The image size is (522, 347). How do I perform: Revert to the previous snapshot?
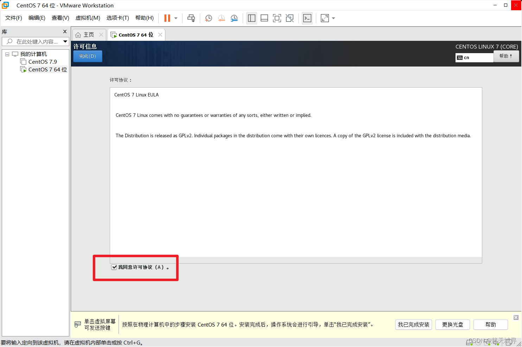221,18
